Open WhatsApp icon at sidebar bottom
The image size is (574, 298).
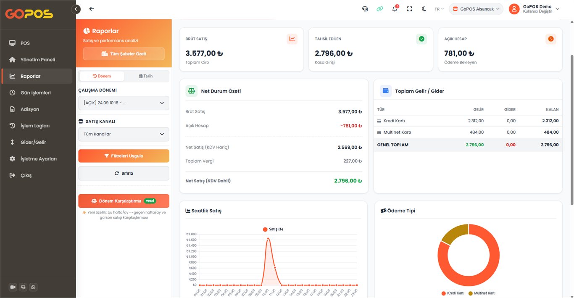coord(33,287)
